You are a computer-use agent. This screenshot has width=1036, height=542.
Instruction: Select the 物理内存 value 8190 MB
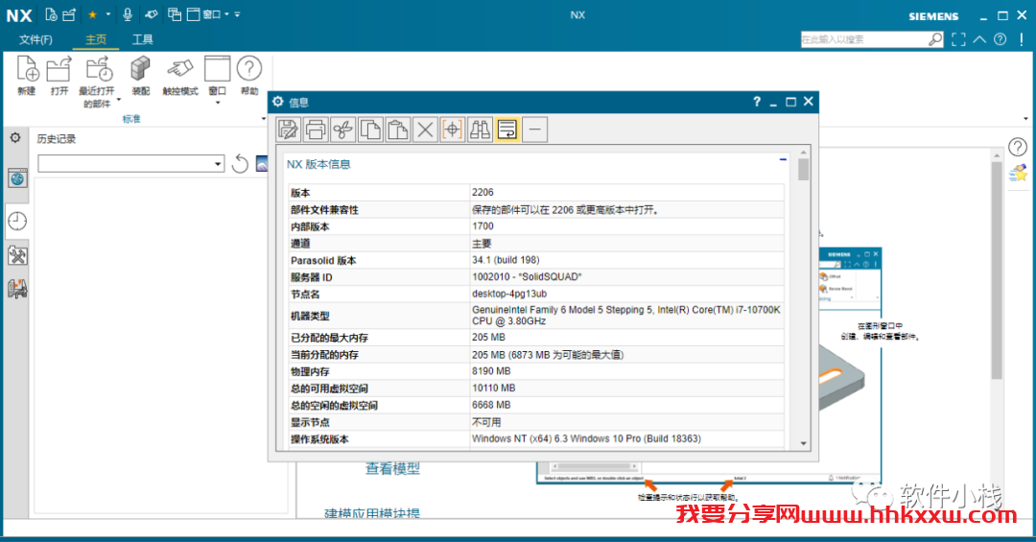[x=491, y=371]
